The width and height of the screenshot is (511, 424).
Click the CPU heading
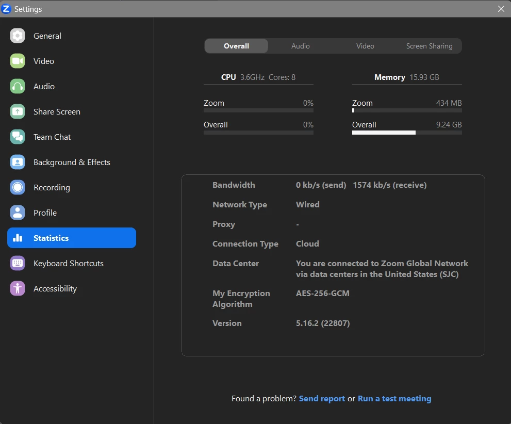tap(228, 77)
